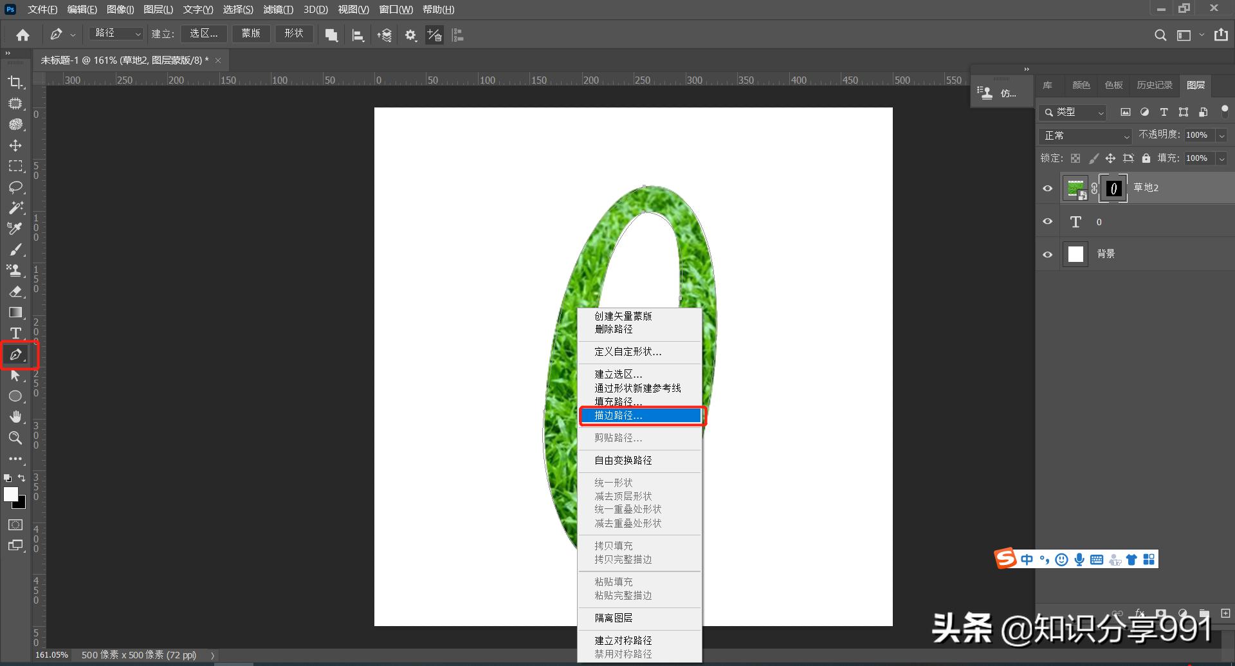The width and height of the screenshot is (1235, 666).
Task: Open the search icon at top right
Action: pos(1160,35)
